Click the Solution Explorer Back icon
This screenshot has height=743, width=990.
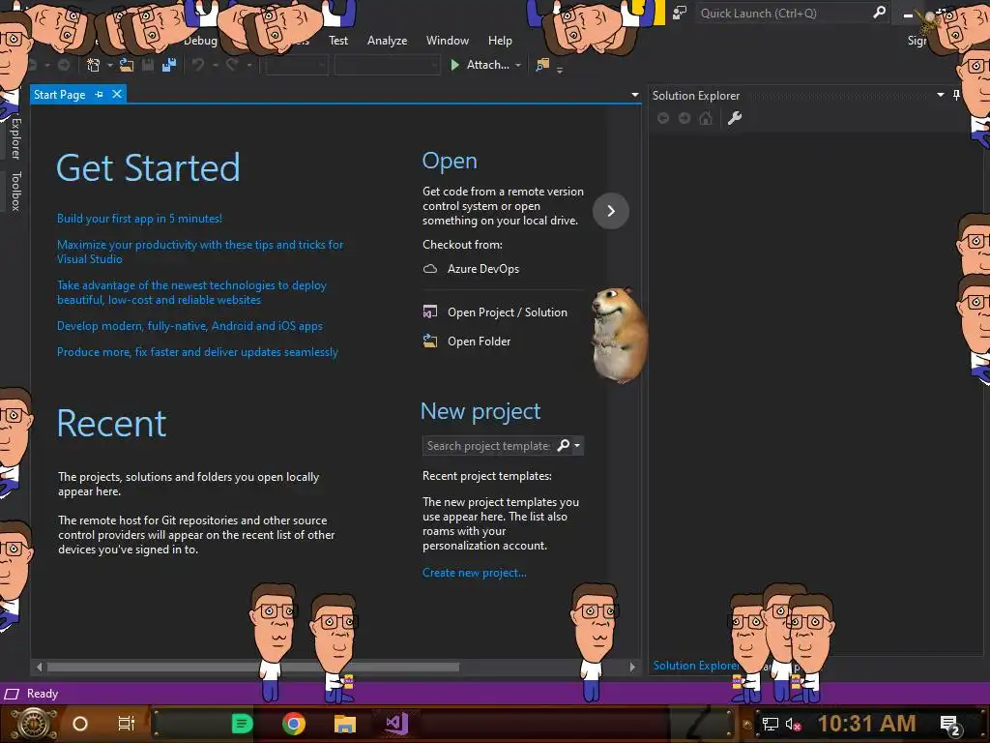[663, 118]
